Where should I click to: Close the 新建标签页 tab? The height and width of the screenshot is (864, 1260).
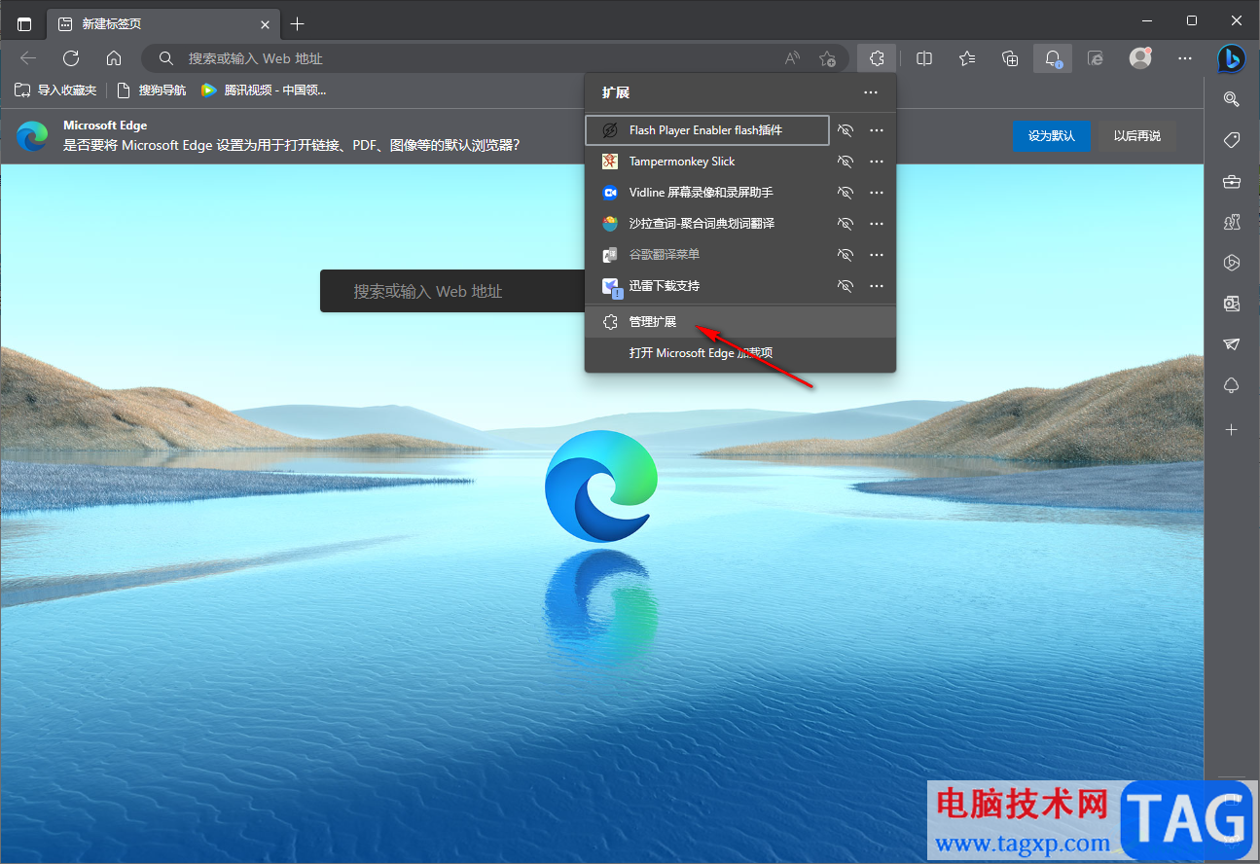coord(265,23)
